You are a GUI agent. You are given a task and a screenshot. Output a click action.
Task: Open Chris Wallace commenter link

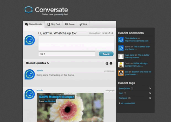[x=131, y=38]
